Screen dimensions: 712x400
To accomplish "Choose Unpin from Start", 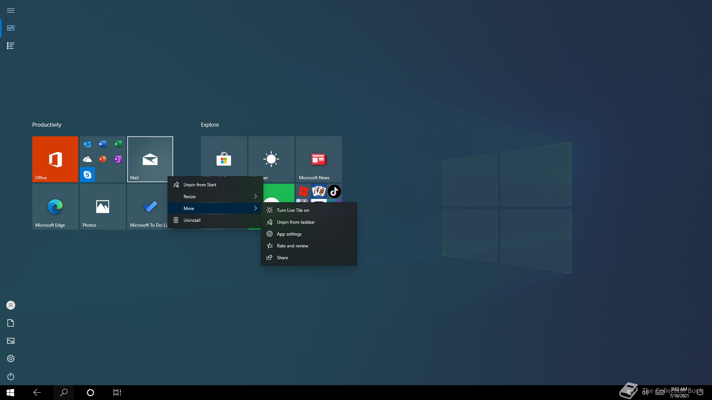I will coord(215,185).
